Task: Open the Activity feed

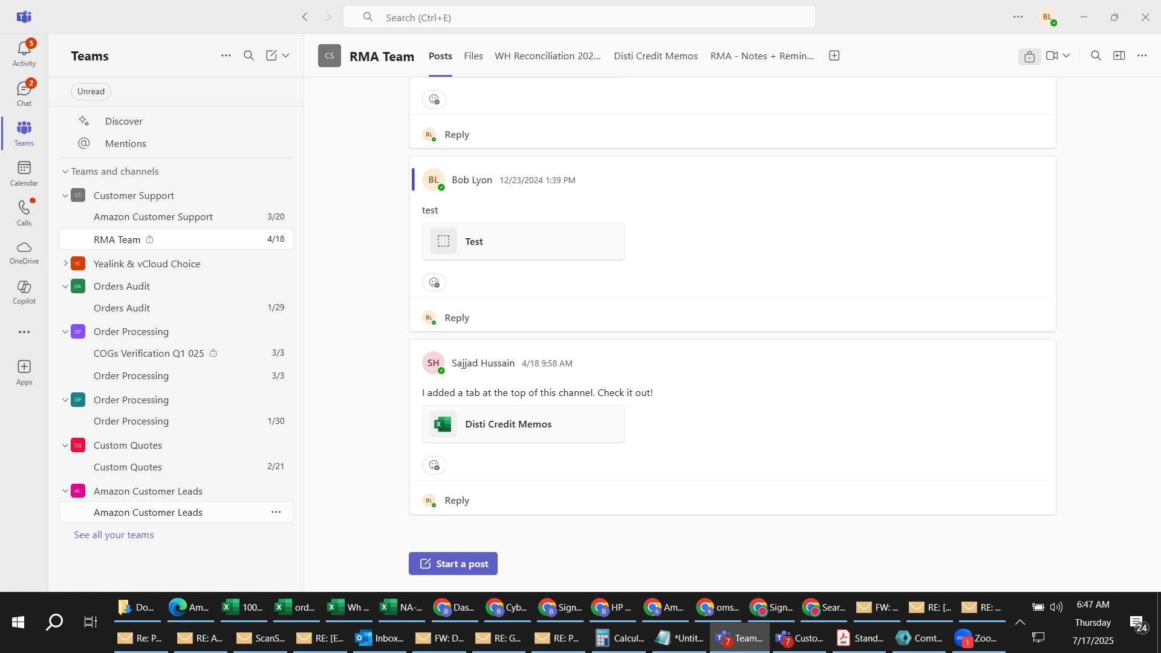Action: coord(24,53)
